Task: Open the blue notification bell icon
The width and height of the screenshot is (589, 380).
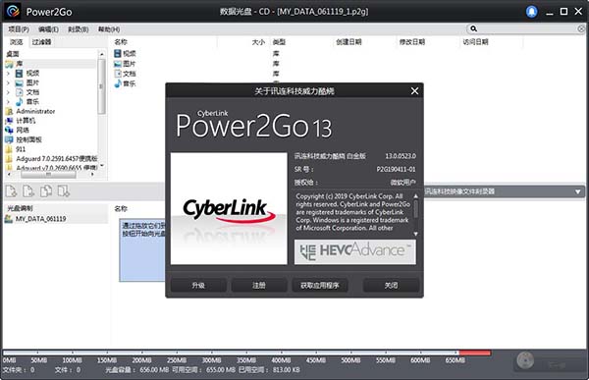Action: point(531,12)
